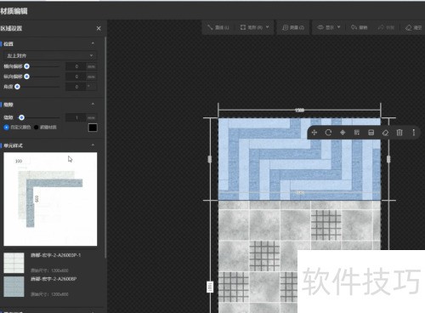Close the 区域设置 panel

point(99,28)
